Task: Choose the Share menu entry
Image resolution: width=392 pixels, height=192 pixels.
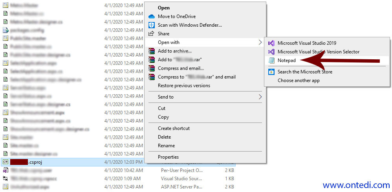Action: (x=163, y=33)
